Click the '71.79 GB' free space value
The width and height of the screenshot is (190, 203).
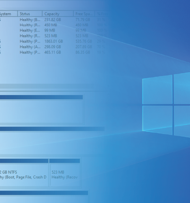point(83,20)
